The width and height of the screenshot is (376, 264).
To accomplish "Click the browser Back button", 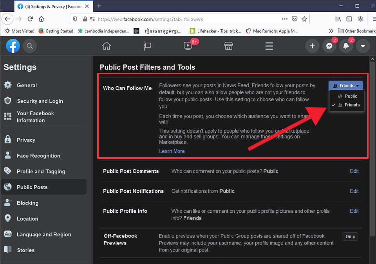I will pos(7,19).
